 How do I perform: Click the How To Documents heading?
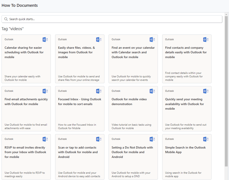coord(19,5)
